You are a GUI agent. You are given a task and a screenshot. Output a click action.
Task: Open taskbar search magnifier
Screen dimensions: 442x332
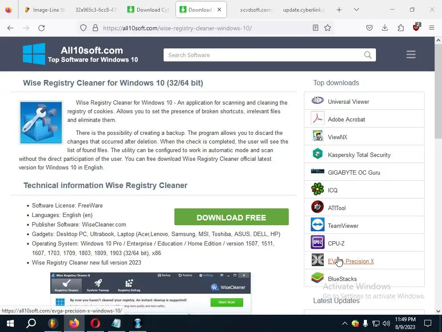[31, 323]
